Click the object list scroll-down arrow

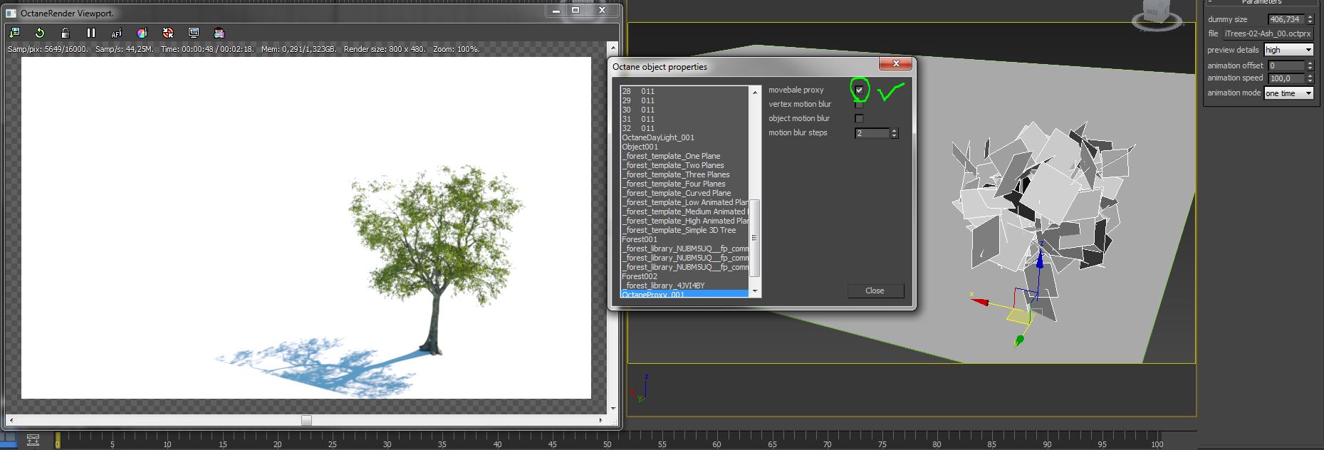point(755,291)
